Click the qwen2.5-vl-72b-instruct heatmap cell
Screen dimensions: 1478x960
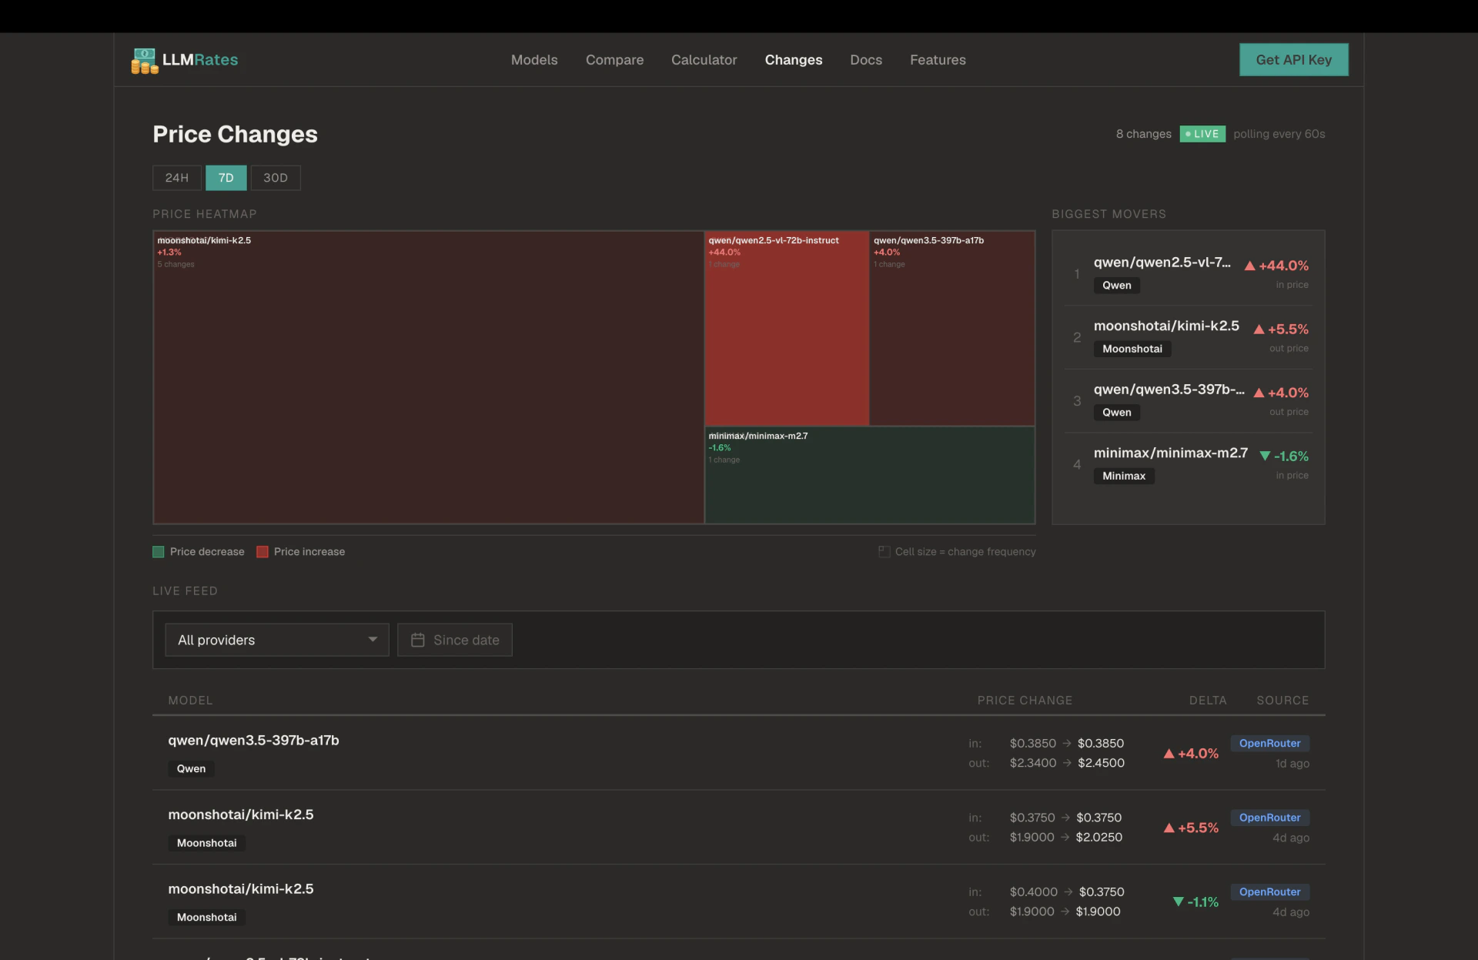(x=787, y=329)
